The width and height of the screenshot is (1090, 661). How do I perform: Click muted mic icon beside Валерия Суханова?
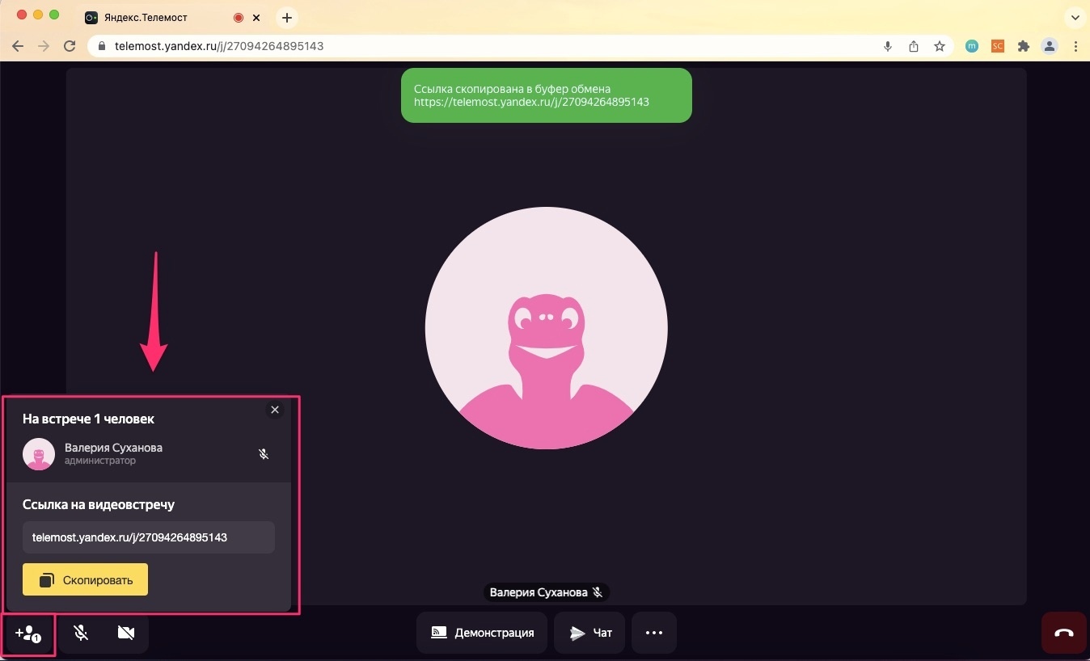[x=264, y=454]
